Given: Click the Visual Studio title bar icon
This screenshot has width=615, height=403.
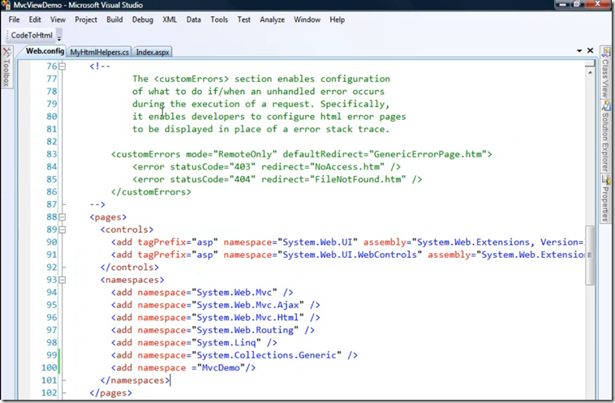Looking at the screenshot, I should point(6,5).
